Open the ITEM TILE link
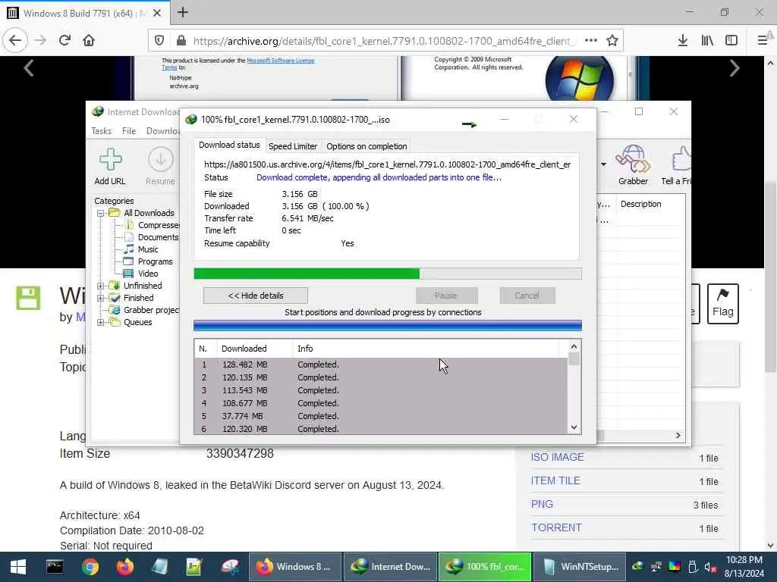Image resolution: width=777 pixels, height=582 pixels. tap(555, 480)
